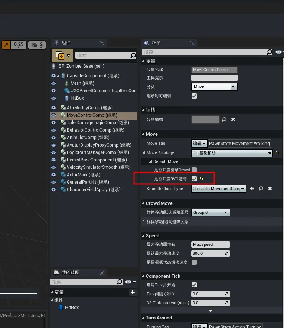Select the Mesh (继承) component
The height and width of the screenshot is (328, 284).
82,83
